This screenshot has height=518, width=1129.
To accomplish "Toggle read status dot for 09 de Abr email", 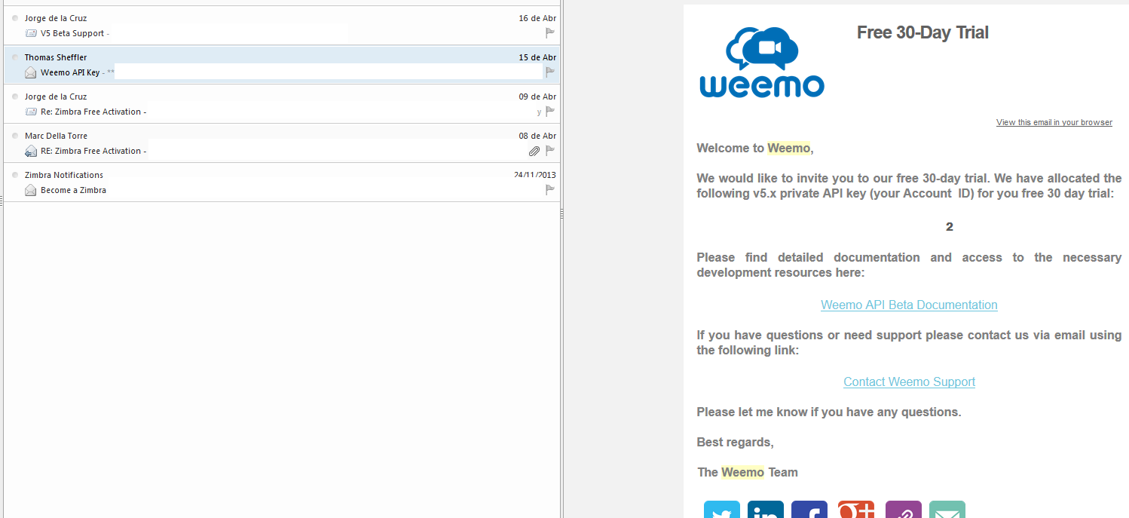I will (15, 97).
